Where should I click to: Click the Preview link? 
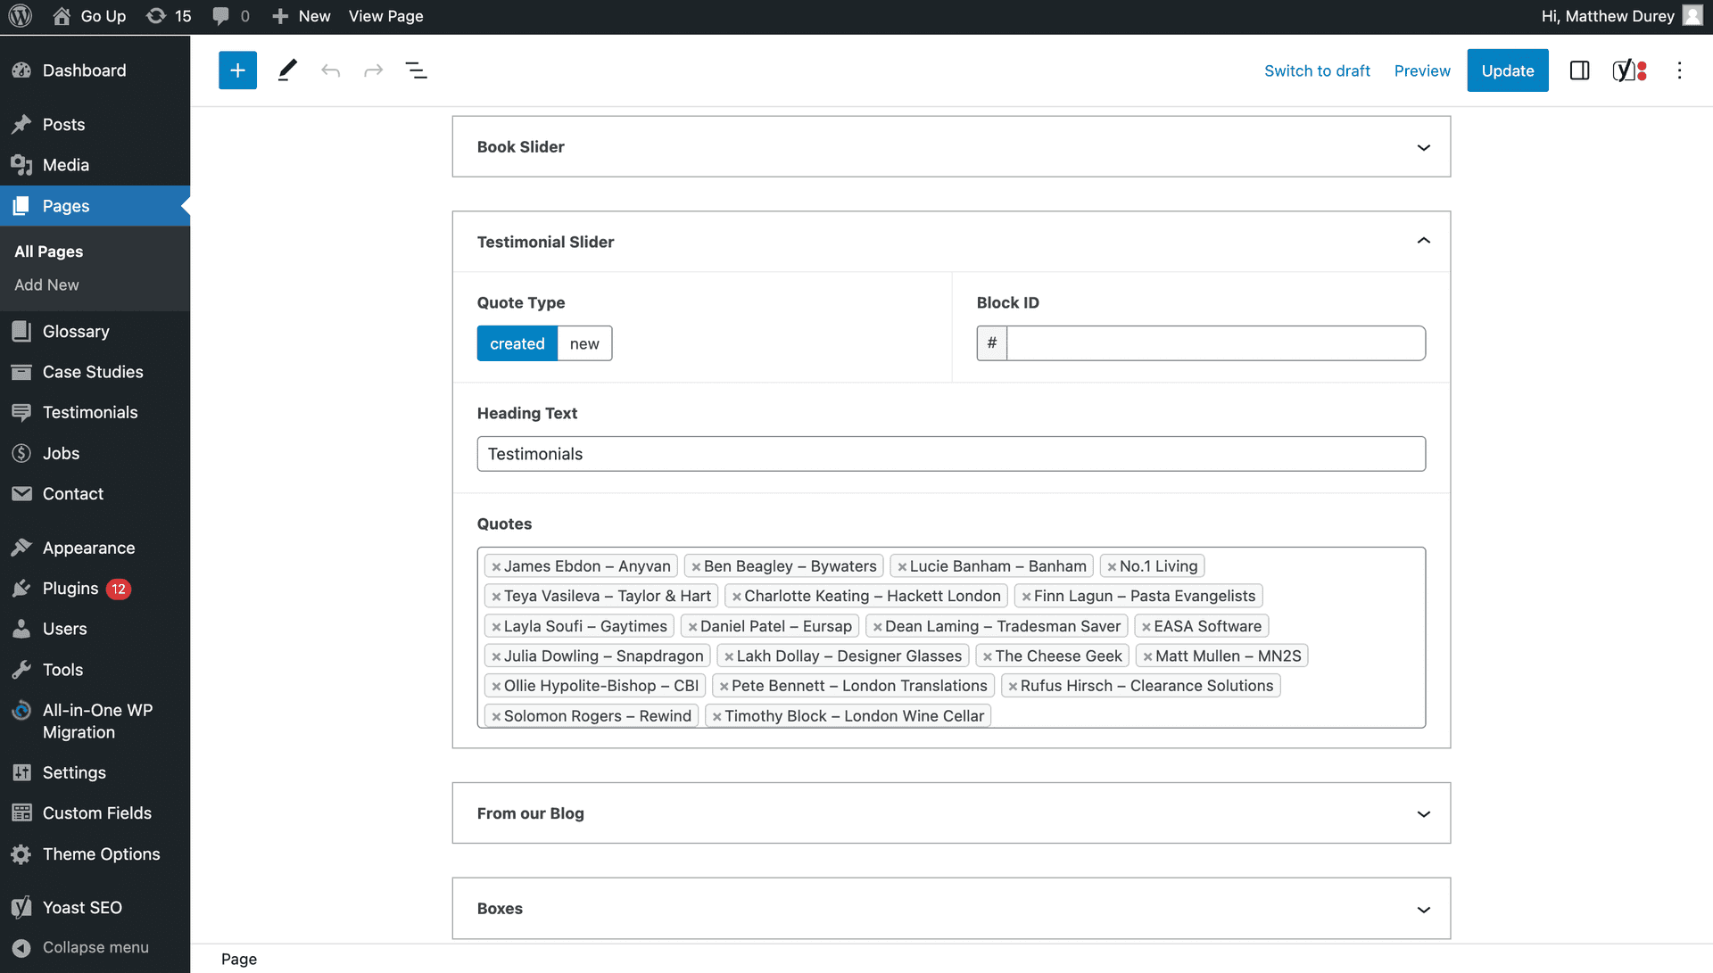pyautogui.click(x=1422, y=70)
